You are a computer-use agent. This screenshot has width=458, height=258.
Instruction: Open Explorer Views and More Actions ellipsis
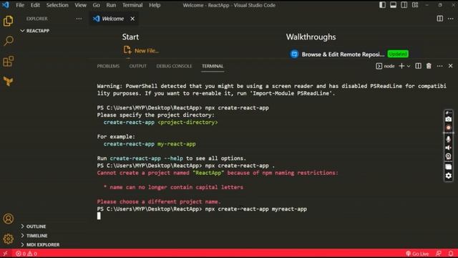pyautogui.click(x=79, y=19)
